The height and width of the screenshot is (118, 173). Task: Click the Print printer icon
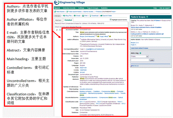pos(83,16)
